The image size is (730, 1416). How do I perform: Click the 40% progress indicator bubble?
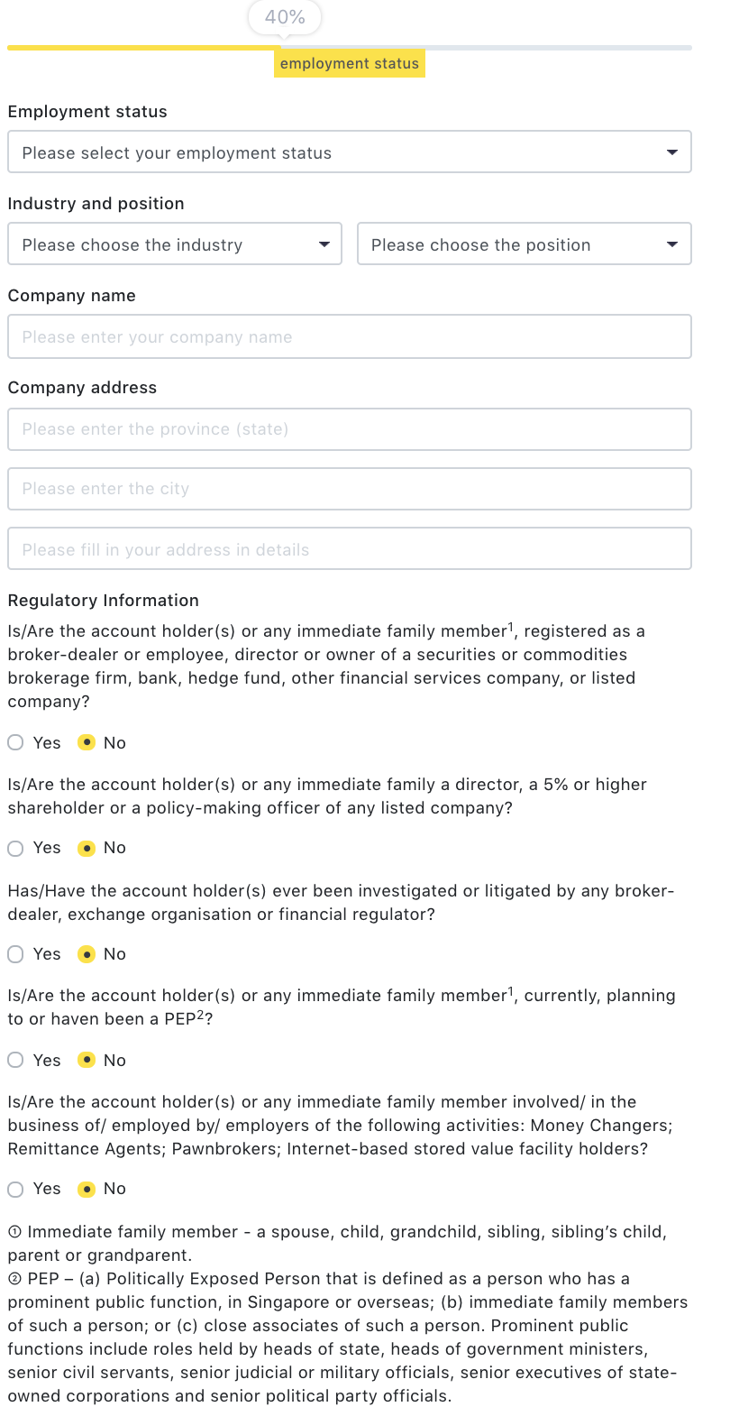pos(285,17)
